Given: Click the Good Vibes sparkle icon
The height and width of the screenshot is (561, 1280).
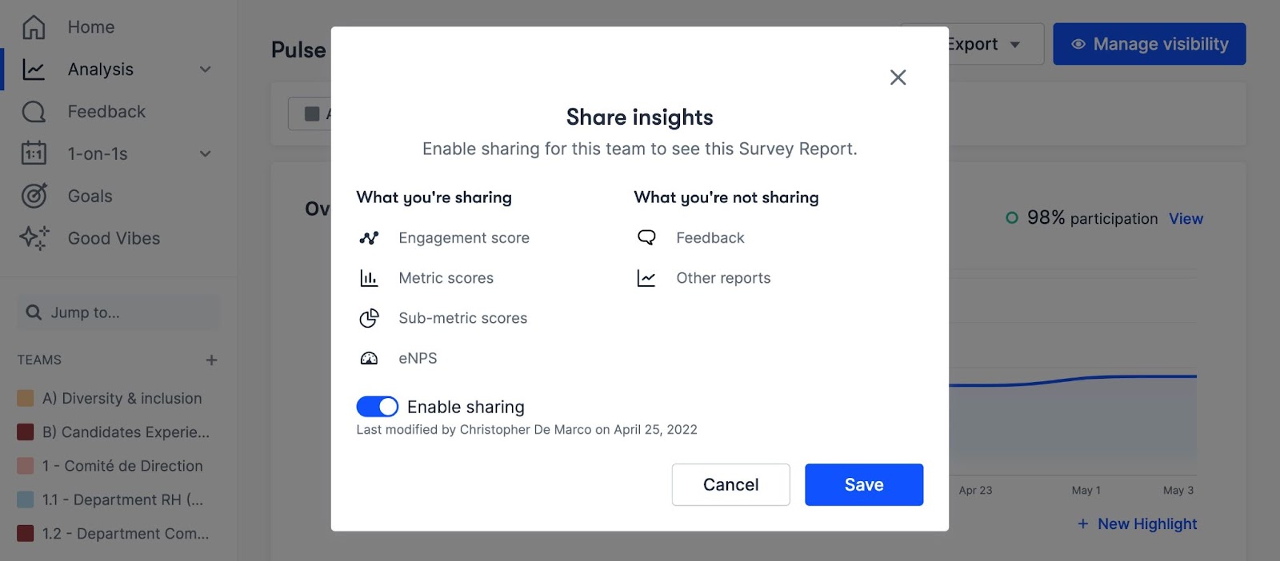Looking at the screenshot, I should coord(34,238).
